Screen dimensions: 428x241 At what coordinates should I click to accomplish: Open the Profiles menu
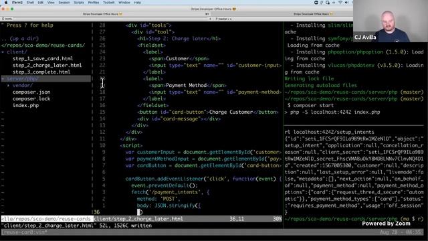pos(94,3)
